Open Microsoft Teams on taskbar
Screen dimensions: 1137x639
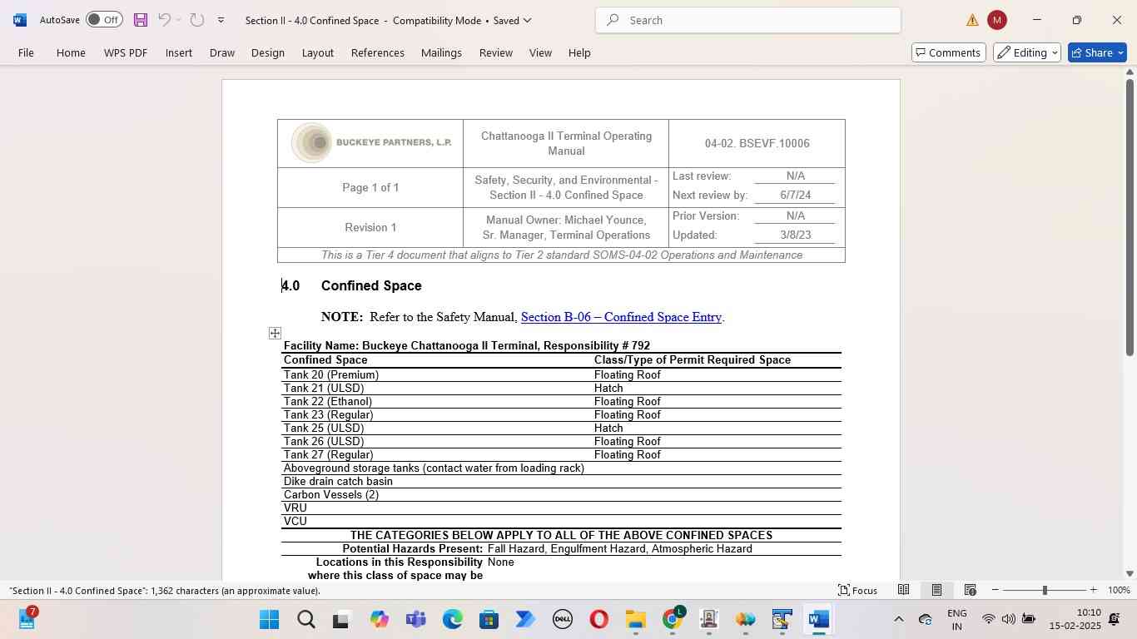pyautogui.click(x=415, y=620)
